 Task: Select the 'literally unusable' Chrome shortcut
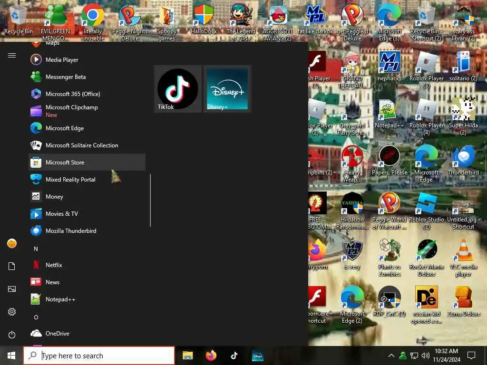(x=93, y=22)
